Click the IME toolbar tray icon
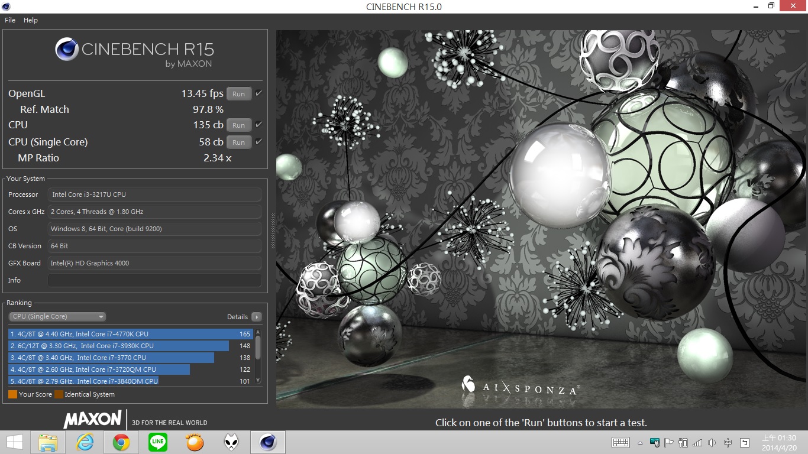This screenshot has width=808, height=454. pos(745,442)
